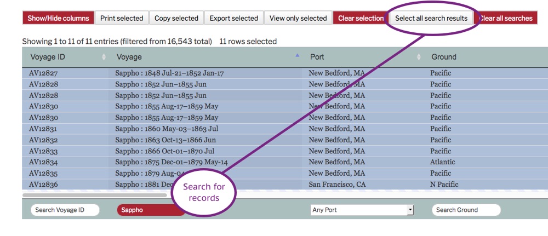The height and width of the screenshot is (236, 548).
Task: Click Export selected
Action: tap(234, 18)
